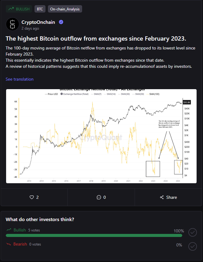Expand post via See translation

(20, 79)
